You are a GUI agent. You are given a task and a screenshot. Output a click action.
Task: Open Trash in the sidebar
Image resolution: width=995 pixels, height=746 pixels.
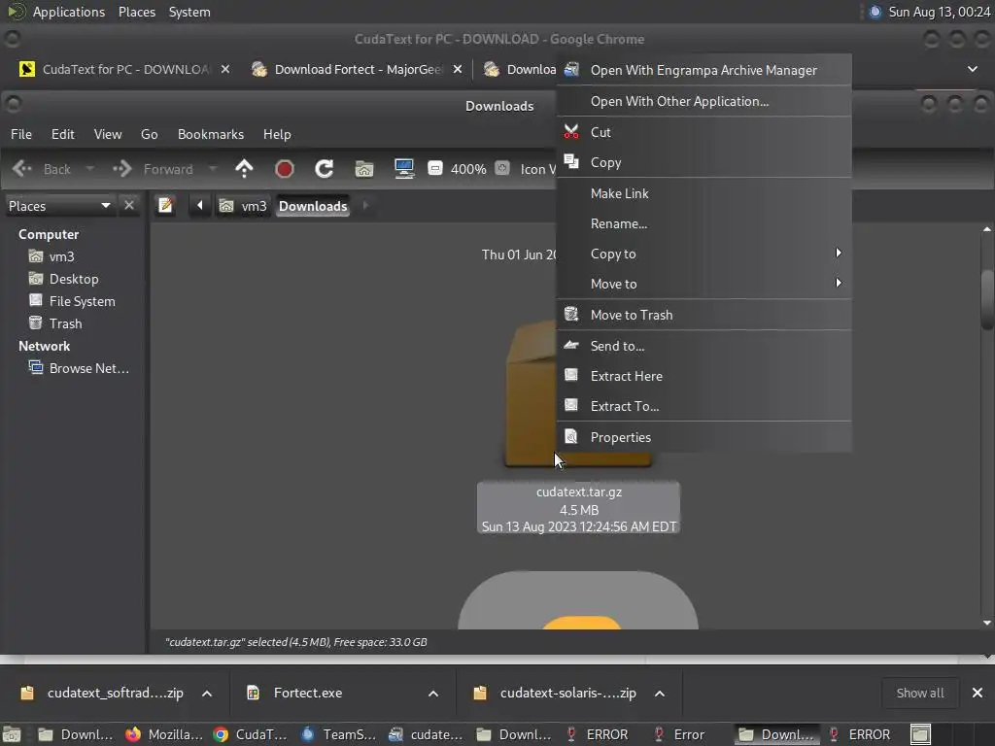tap(65, 323)
